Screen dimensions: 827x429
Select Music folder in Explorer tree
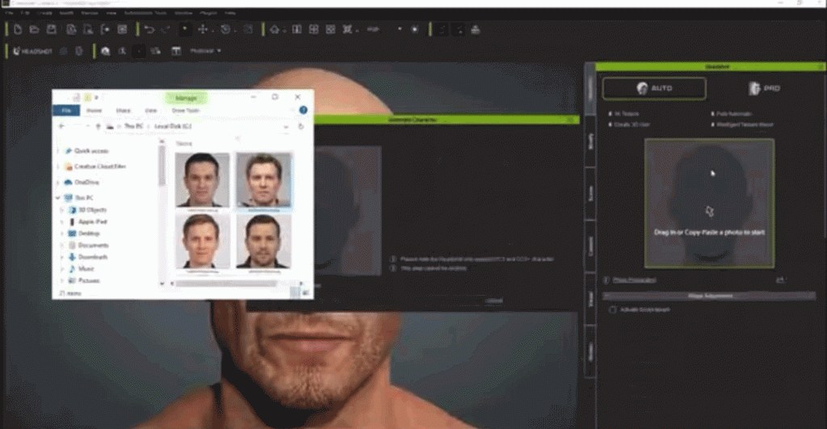86,268
